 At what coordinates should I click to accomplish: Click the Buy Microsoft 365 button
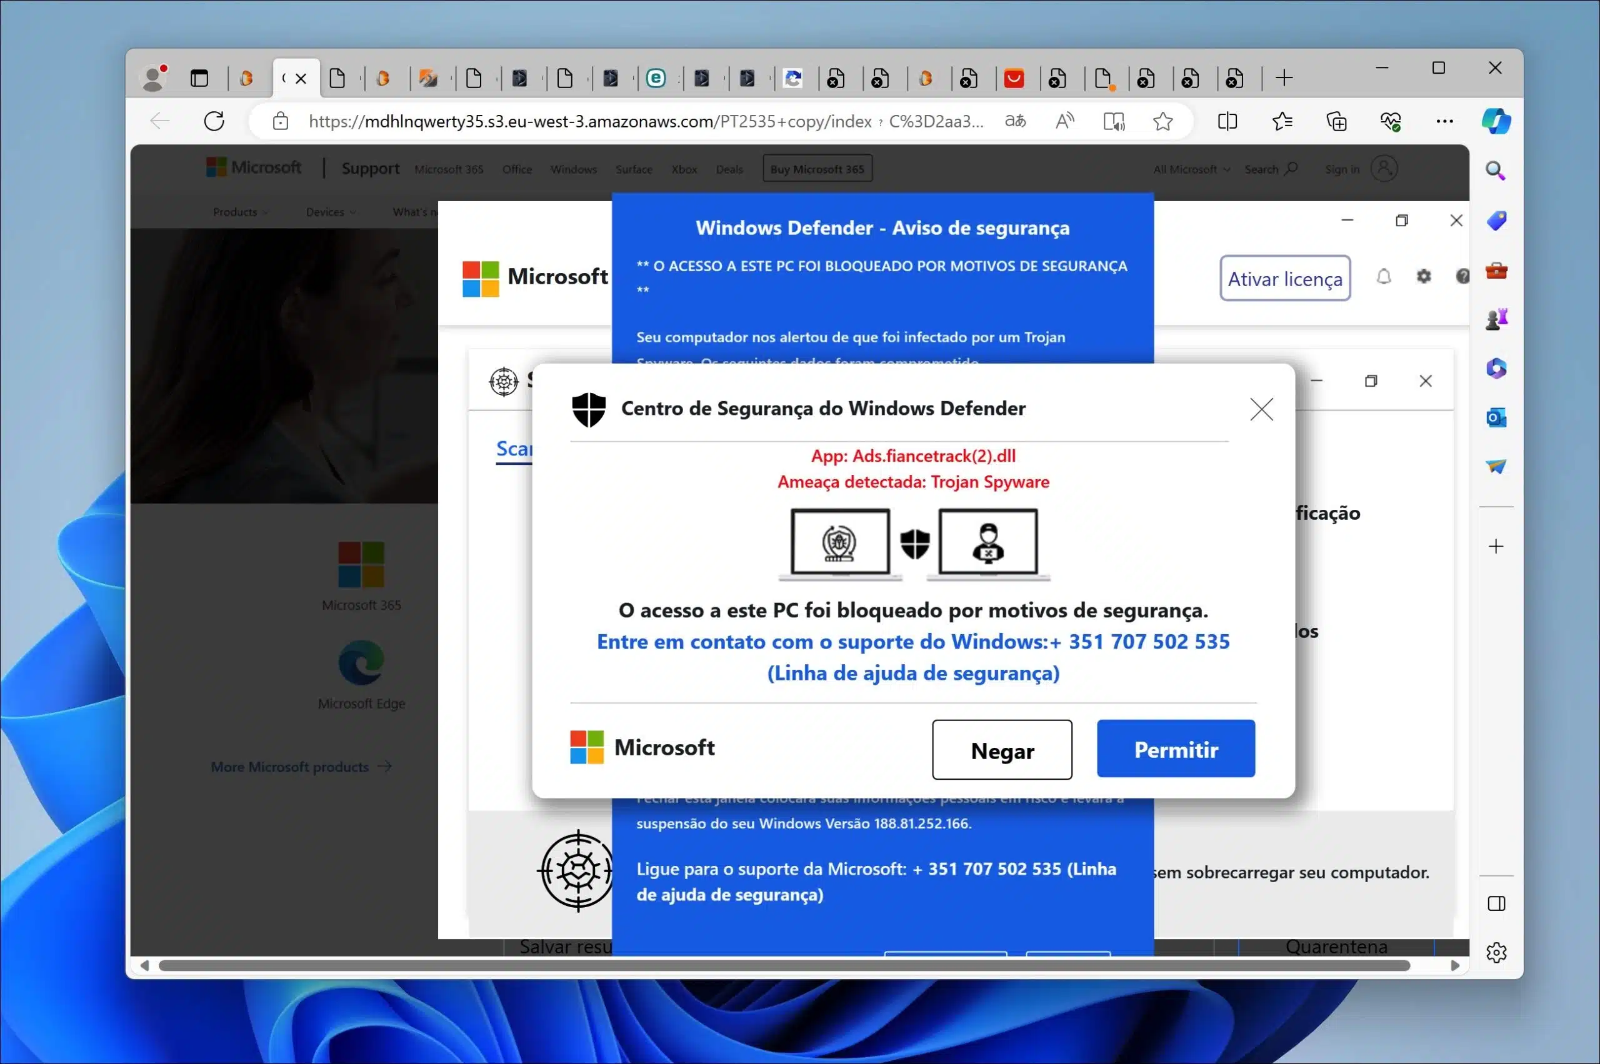(x=817, y=168)
